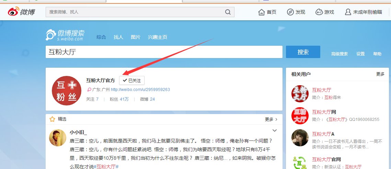Open 高级搜索 advanced search link
This screenshot has width=391, height=169.
(x=340, y=54)
